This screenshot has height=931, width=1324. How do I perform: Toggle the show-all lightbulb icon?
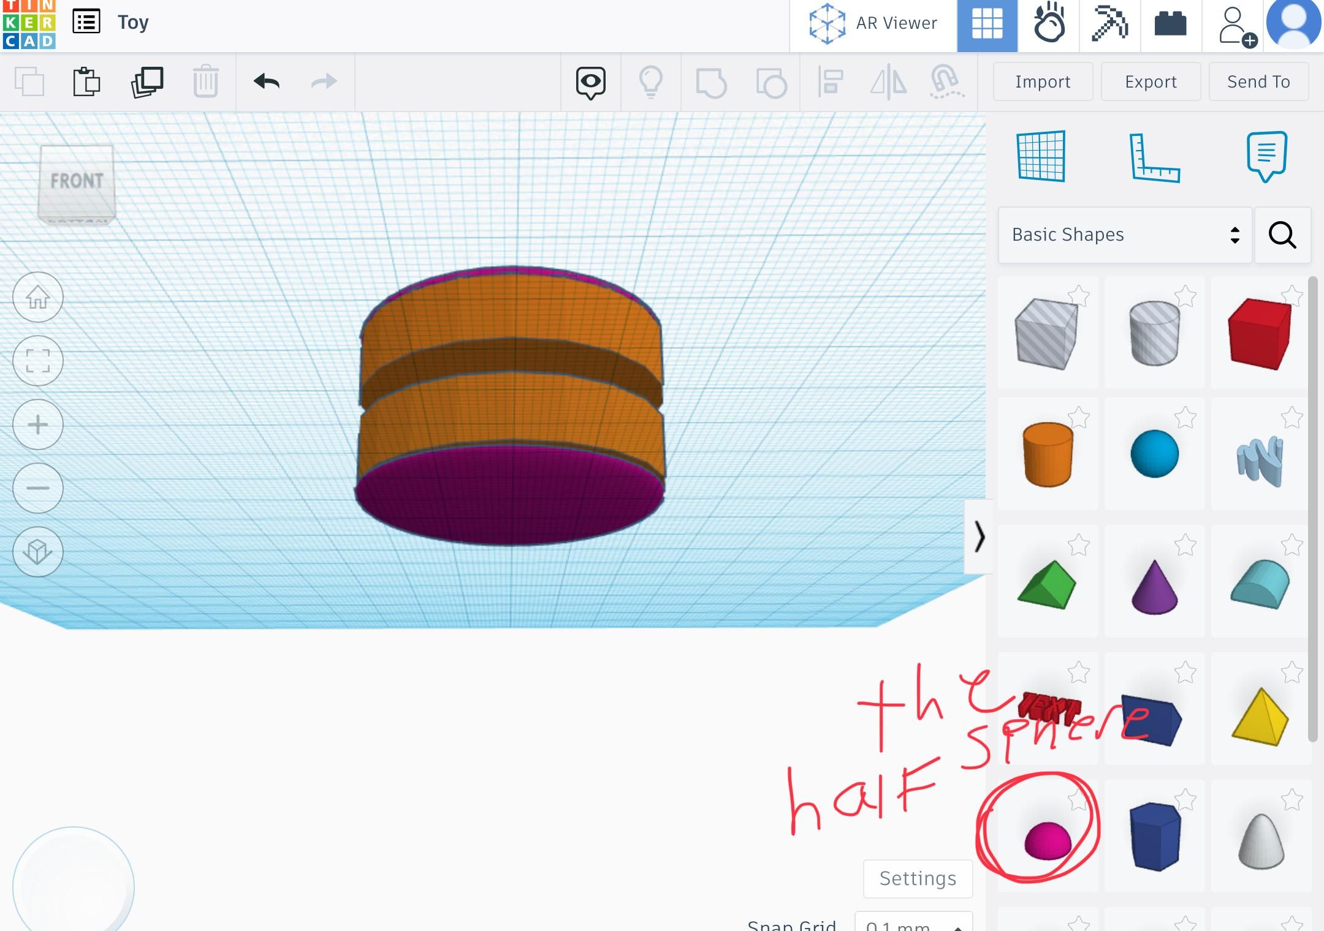(x=651, y=82)
